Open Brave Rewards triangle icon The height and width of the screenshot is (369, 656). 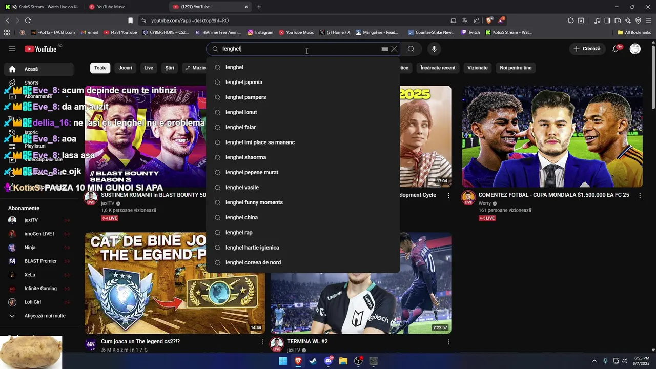pos(501,20)
